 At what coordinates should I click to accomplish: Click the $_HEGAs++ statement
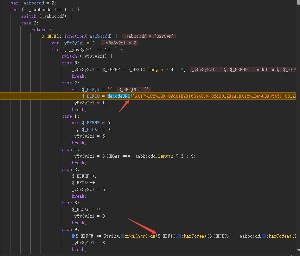tap(84, 183)
